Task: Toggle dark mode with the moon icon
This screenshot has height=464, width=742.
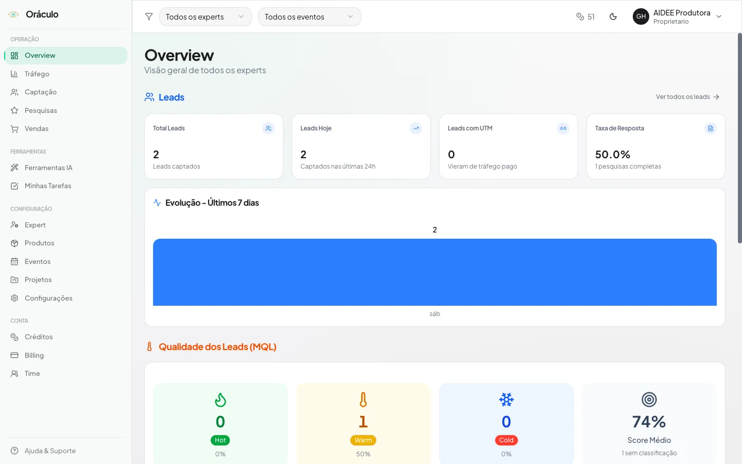Action: [613, 16]
